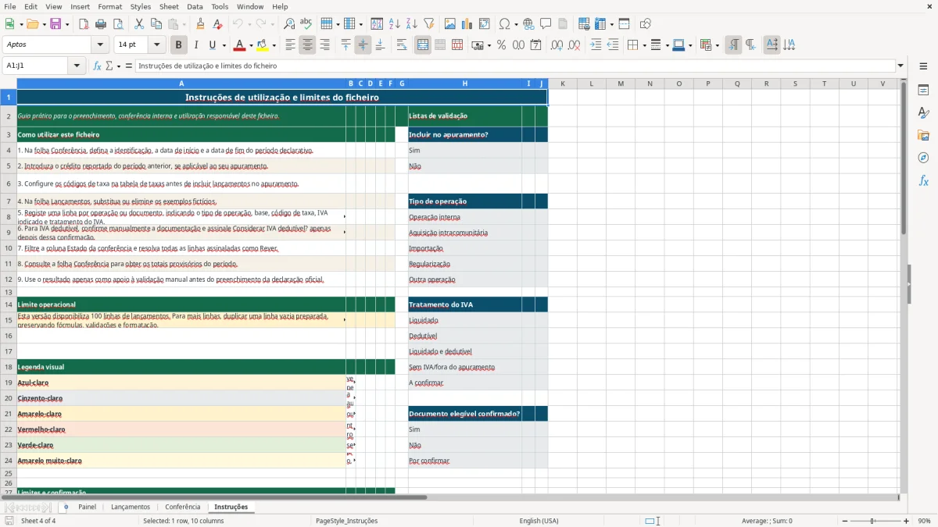This screenshot has width=938, height=527.
Task: Click the Function Wizard fx icon
Action: pyautogui.click(x=98, y=66)
